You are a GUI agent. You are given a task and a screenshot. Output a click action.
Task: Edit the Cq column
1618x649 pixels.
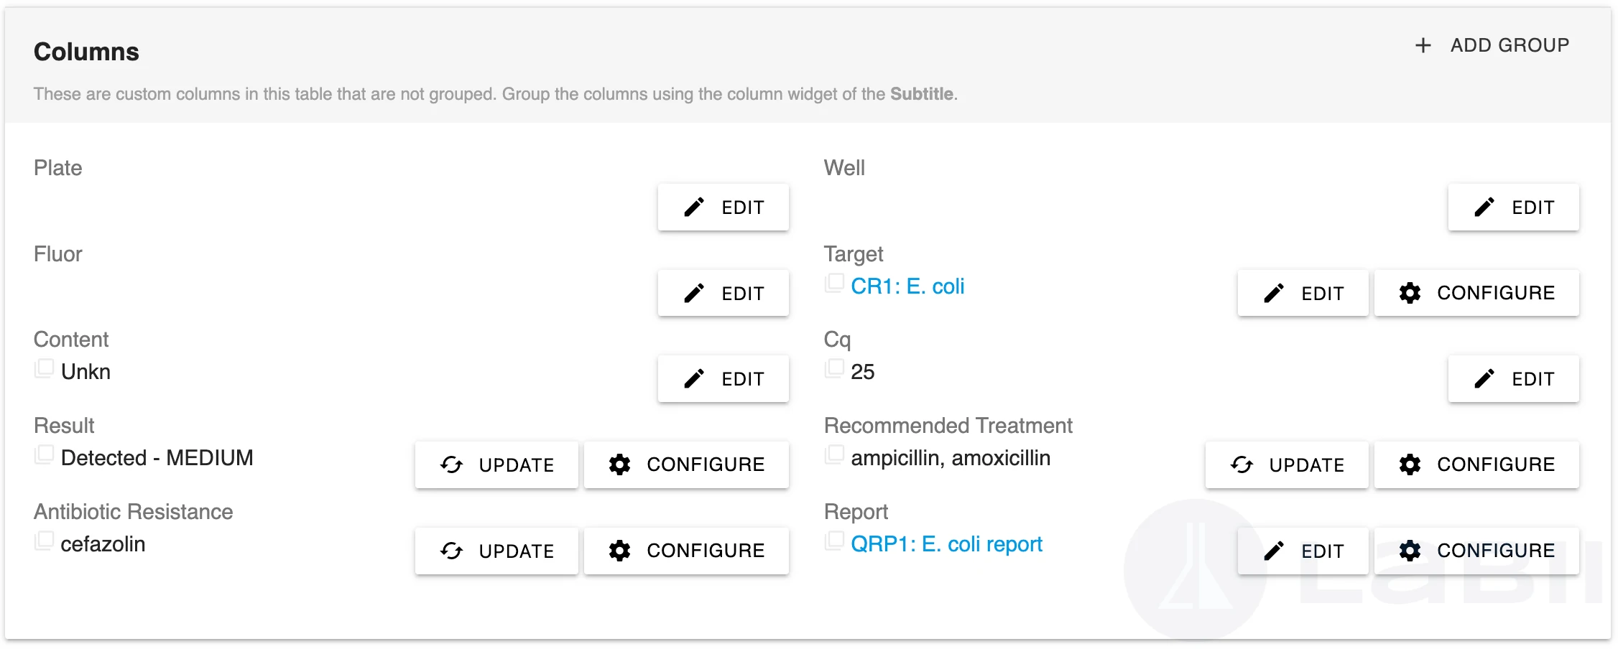coord(1513,379)
